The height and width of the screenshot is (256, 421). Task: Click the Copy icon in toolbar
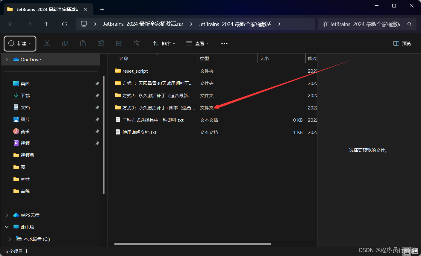[65, 43]
